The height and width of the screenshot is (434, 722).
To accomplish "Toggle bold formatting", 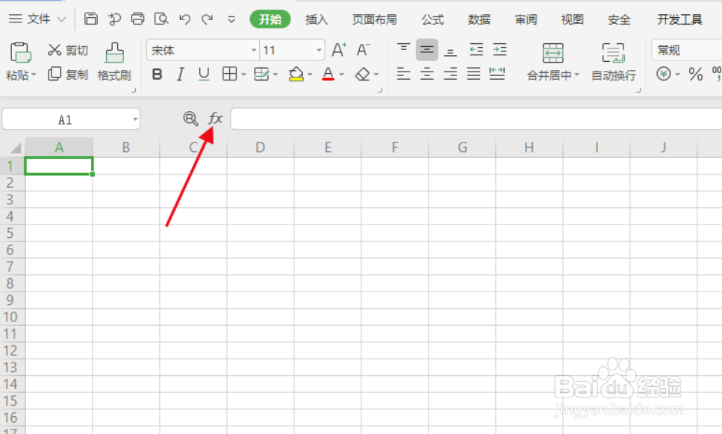I will (x=157, y=74).
